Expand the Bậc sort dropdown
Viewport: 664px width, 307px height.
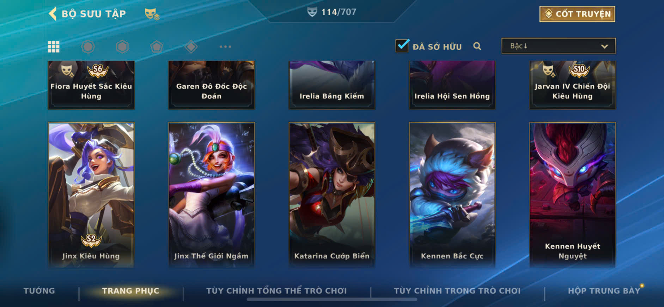(x=559, y=46)
